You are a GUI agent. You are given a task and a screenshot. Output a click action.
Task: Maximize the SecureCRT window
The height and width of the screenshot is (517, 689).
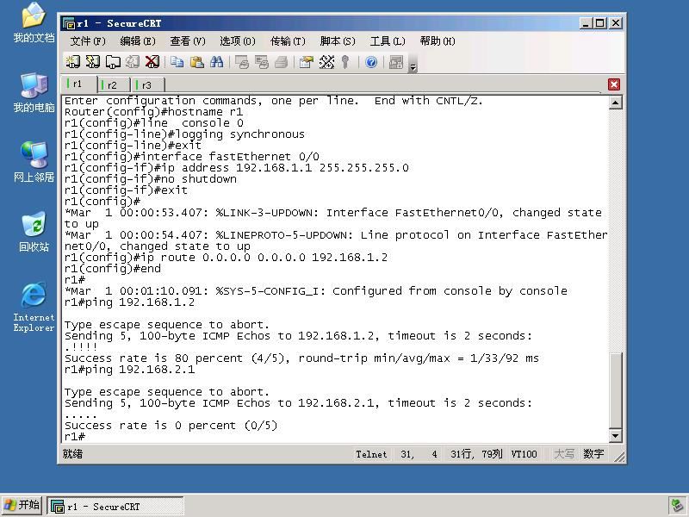point(599,23)
